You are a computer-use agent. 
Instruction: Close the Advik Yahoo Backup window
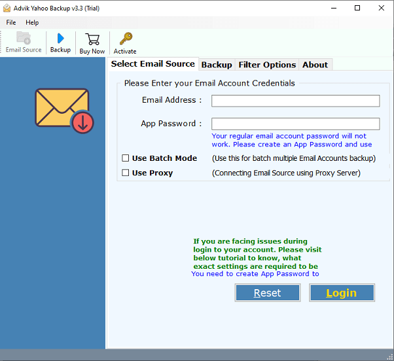381,9
